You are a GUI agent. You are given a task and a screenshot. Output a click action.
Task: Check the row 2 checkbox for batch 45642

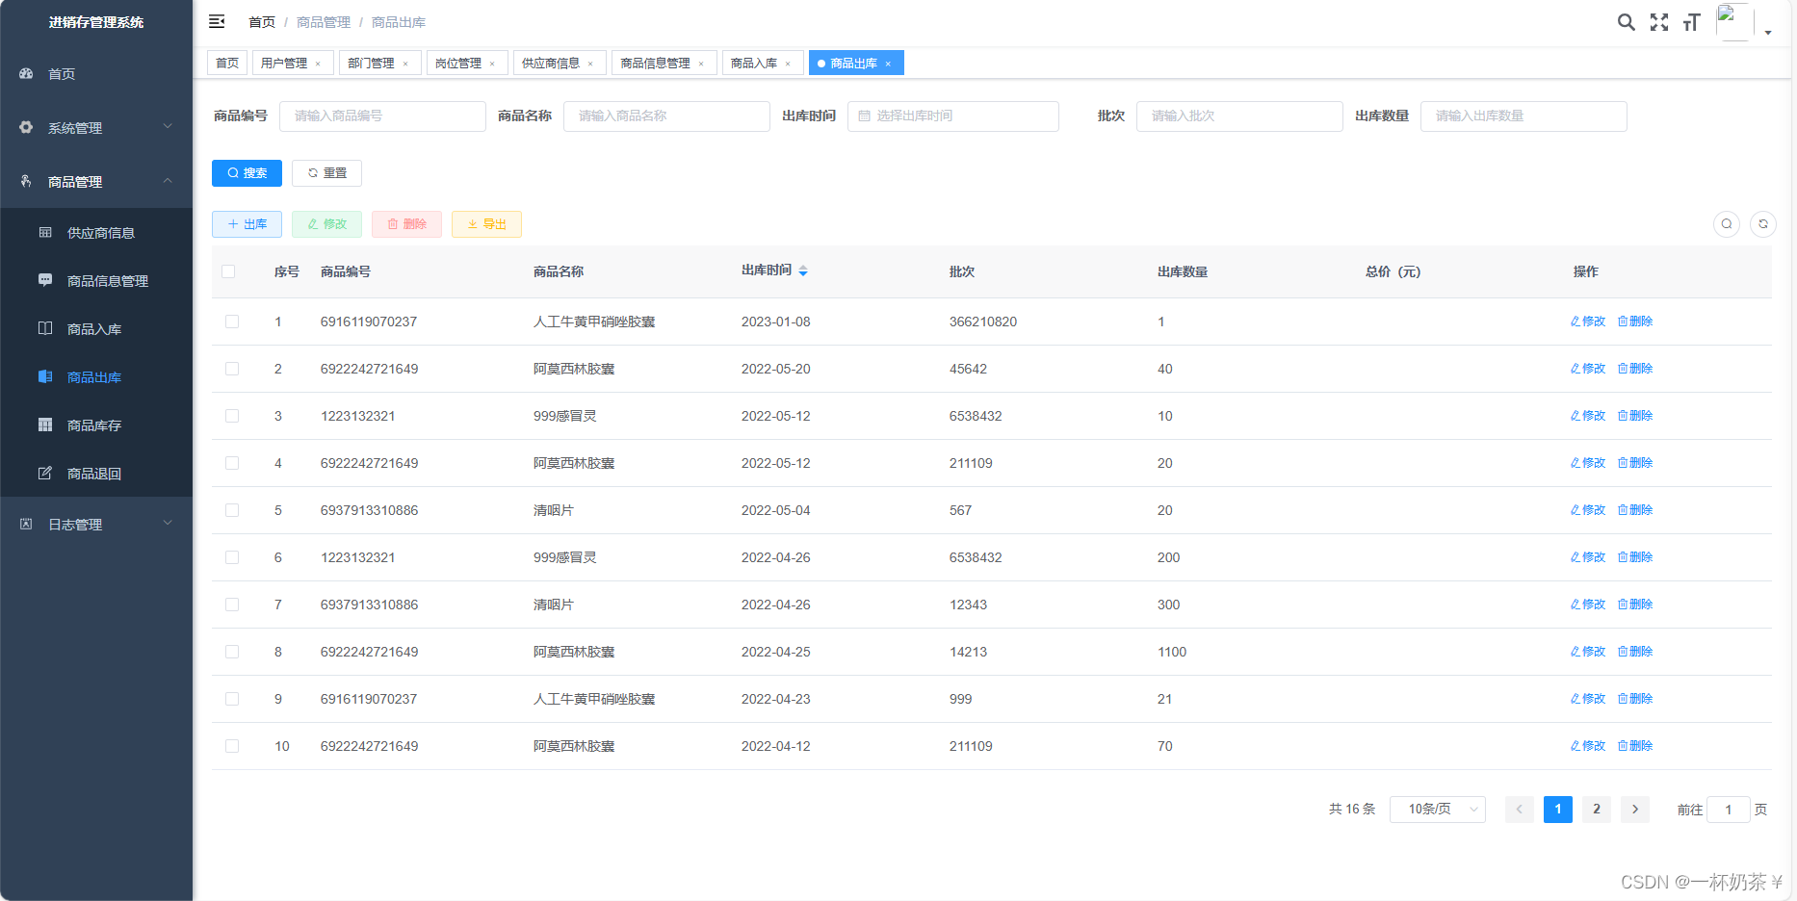point(232,369)
